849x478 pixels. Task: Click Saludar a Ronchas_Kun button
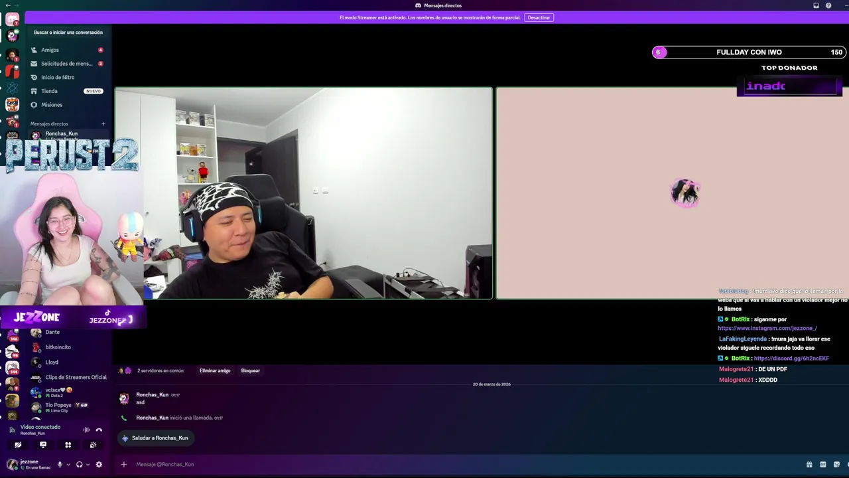(155, 438)
